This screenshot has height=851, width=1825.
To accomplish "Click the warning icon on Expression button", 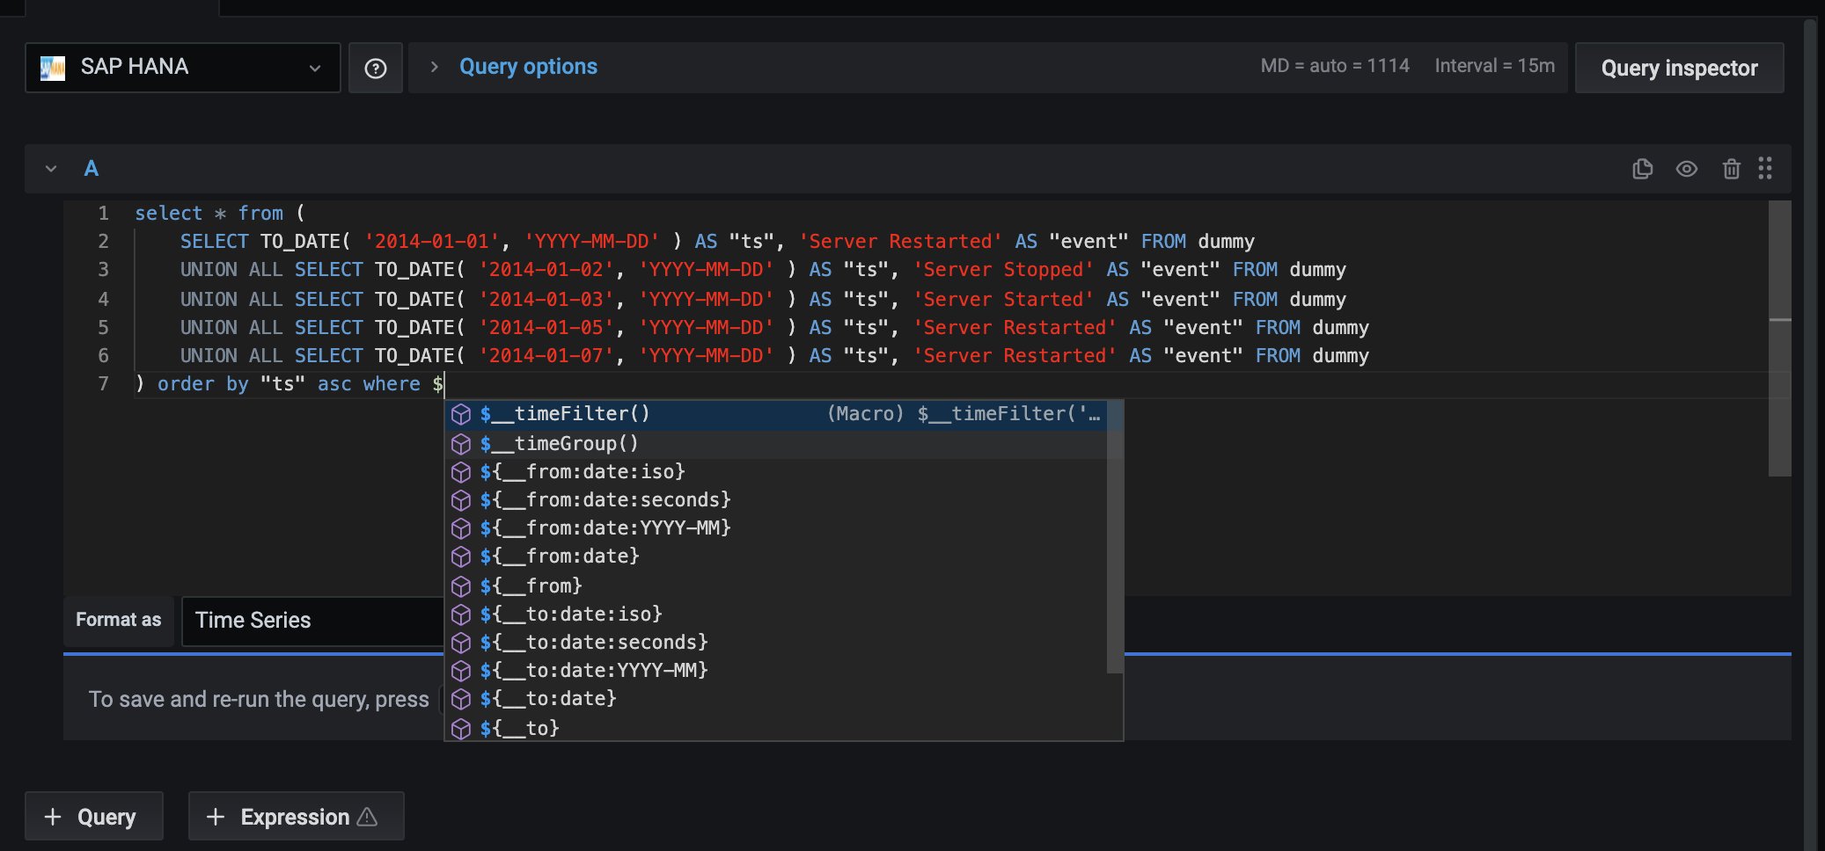I will 368,817.
